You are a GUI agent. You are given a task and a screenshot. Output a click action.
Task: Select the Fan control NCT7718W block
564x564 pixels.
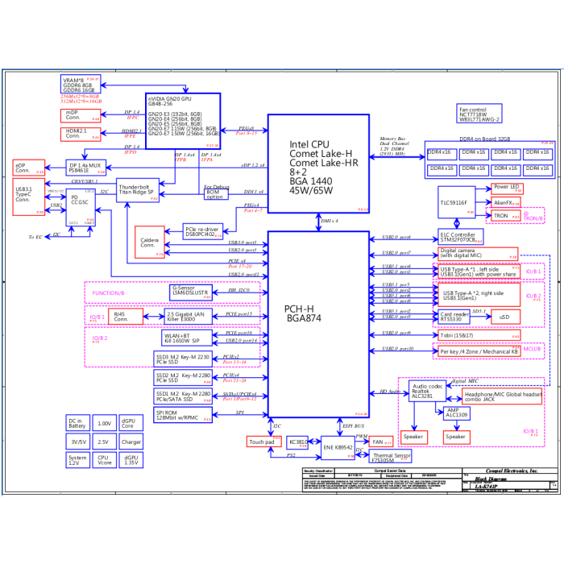point(479,114)
